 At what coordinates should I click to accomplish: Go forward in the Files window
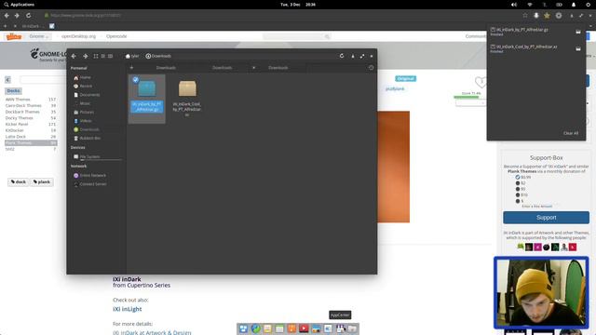point(86,56)
